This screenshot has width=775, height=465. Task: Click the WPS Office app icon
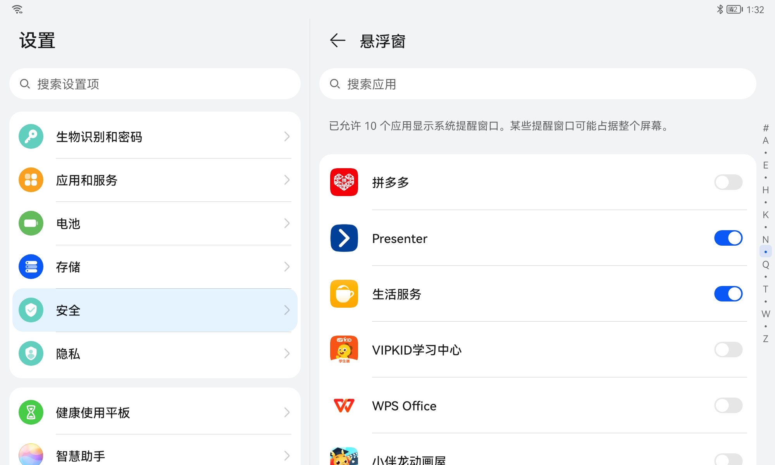(x=344, y=405)
